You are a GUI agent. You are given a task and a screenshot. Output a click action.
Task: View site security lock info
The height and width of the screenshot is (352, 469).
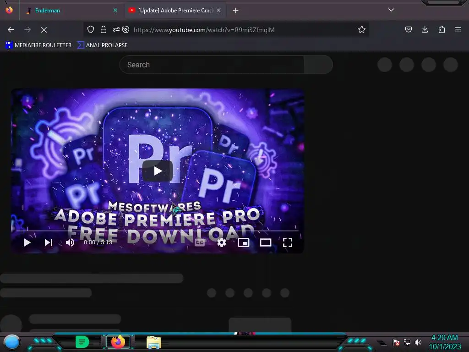104,29
